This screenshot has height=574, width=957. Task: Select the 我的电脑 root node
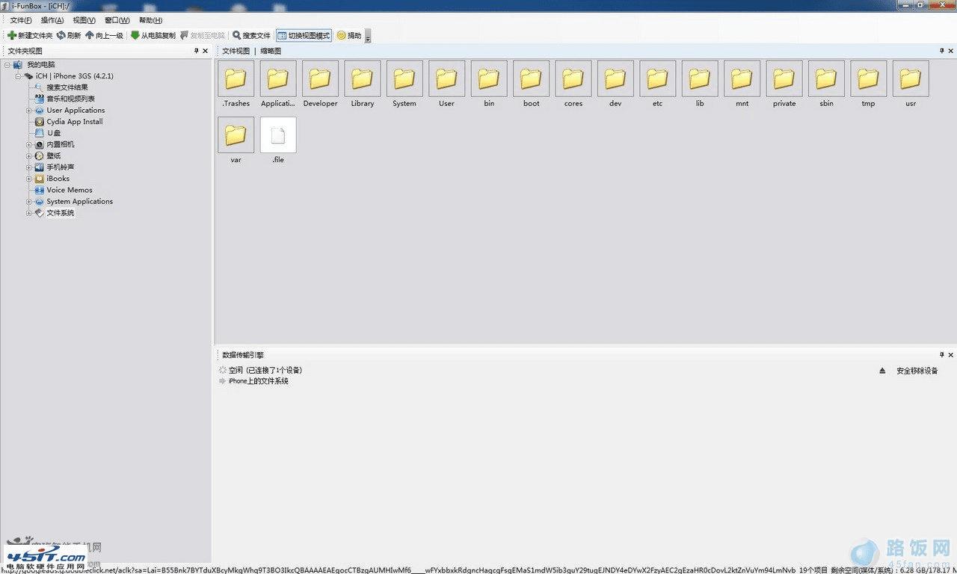(41, 65)
